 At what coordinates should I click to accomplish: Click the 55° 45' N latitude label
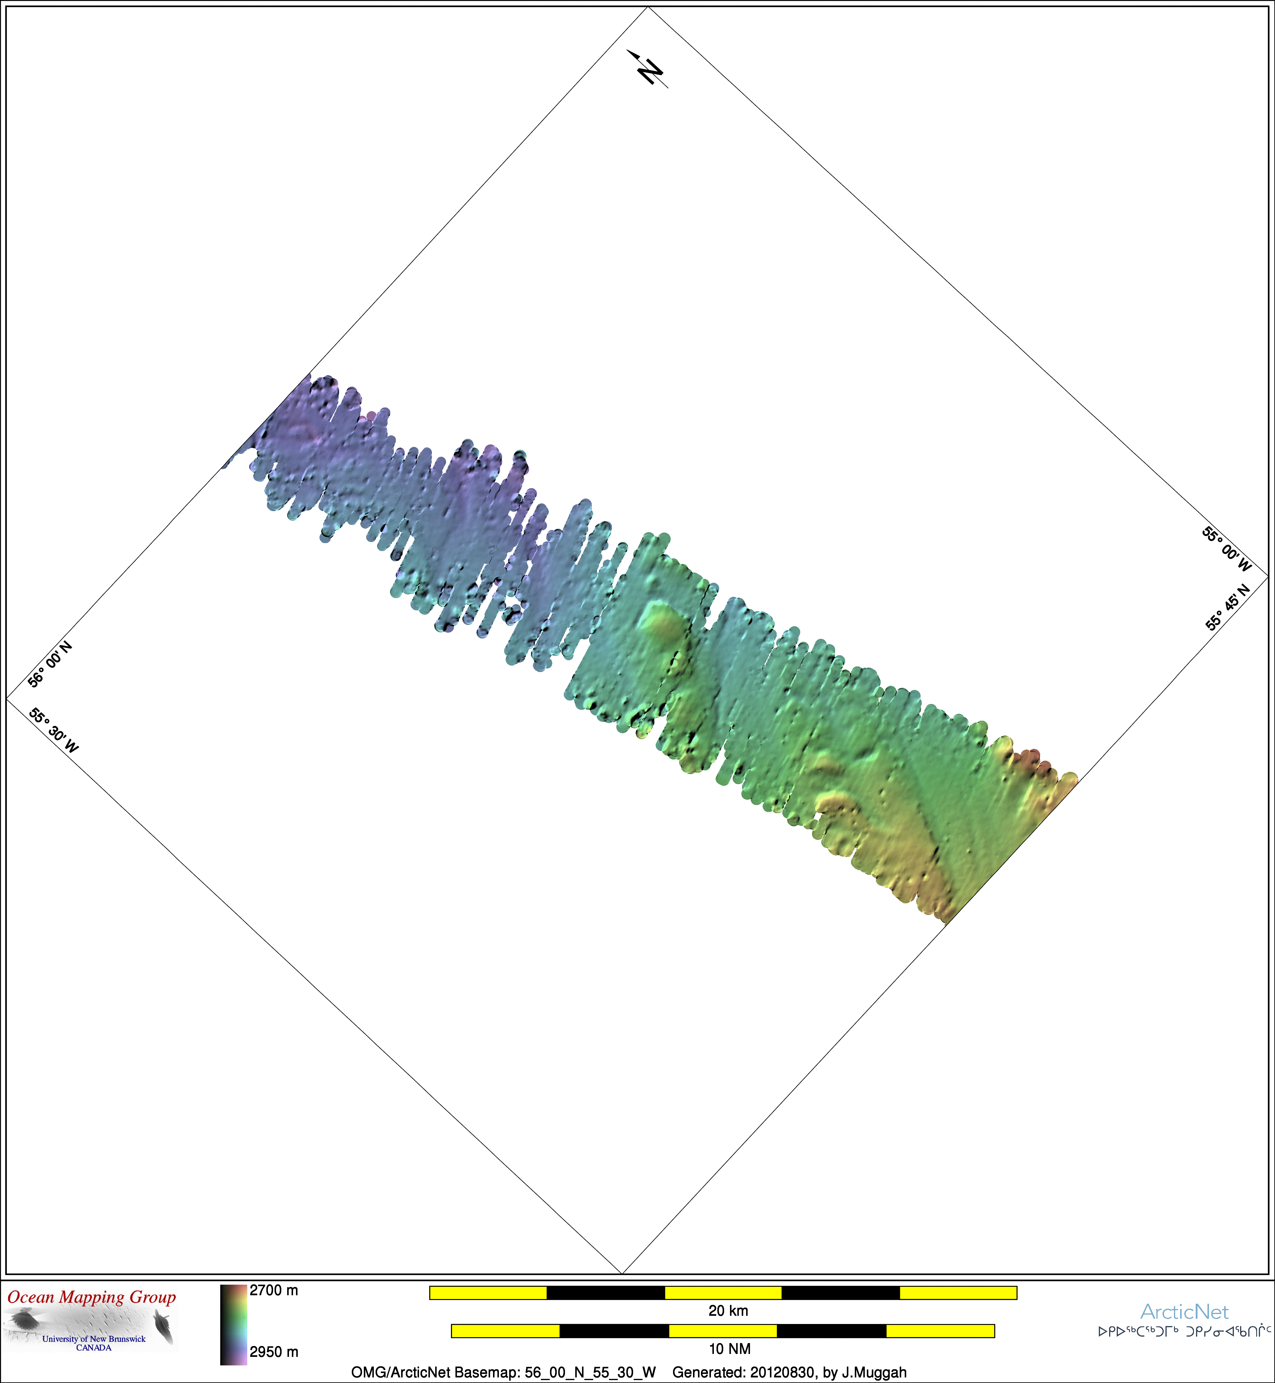1227,608
